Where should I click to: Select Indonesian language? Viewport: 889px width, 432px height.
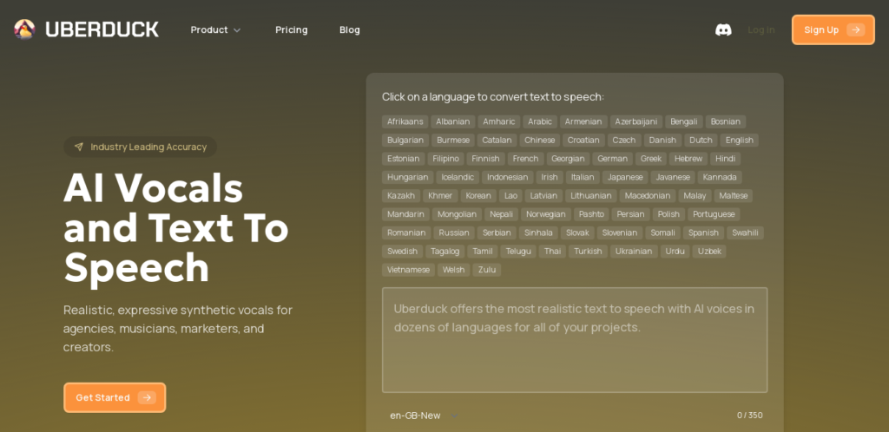click(507, 177)
